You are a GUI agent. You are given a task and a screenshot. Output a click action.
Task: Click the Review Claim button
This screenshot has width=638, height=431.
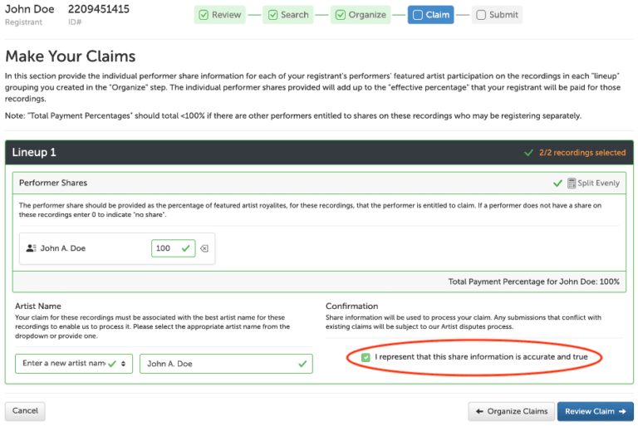click(x=595, y=411)
